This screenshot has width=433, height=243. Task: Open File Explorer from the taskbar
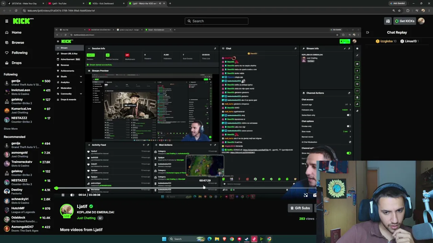click(x=217, y=239)
